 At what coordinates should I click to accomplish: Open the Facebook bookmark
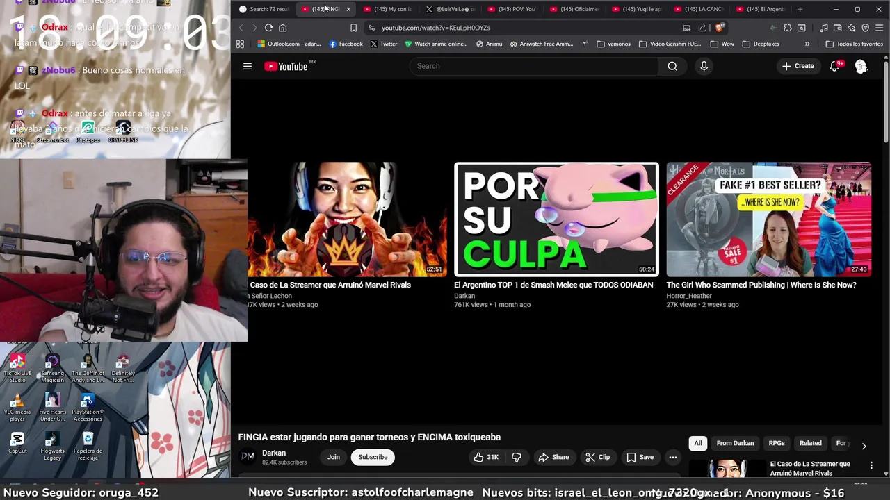(346, 44)
